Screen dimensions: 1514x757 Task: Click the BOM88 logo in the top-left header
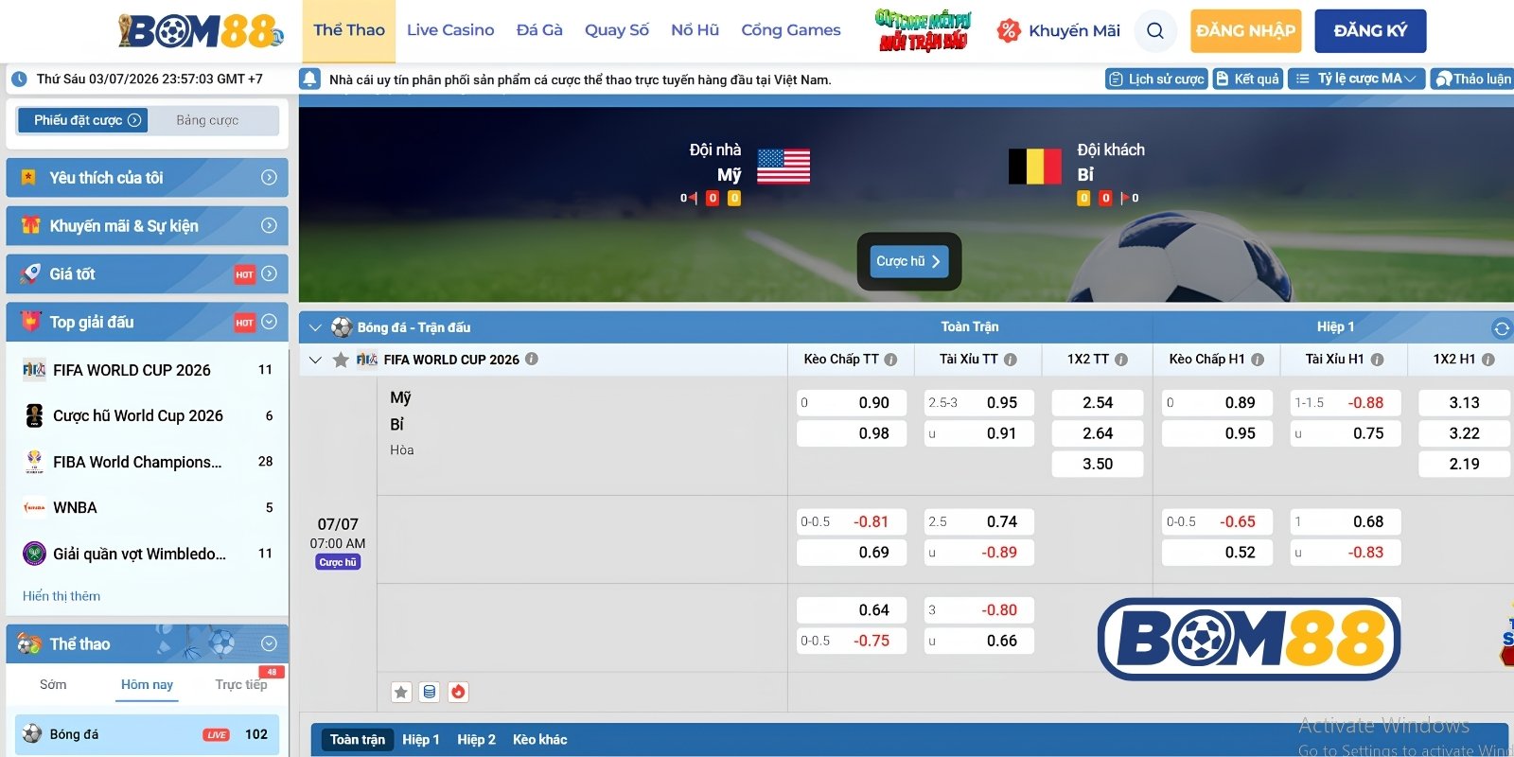[201, 31]
